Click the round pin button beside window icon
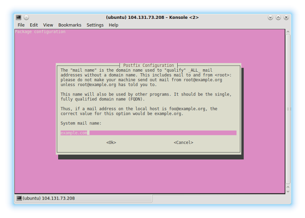Viewport: 305px width, 218px height. click(x=27, y=18)
